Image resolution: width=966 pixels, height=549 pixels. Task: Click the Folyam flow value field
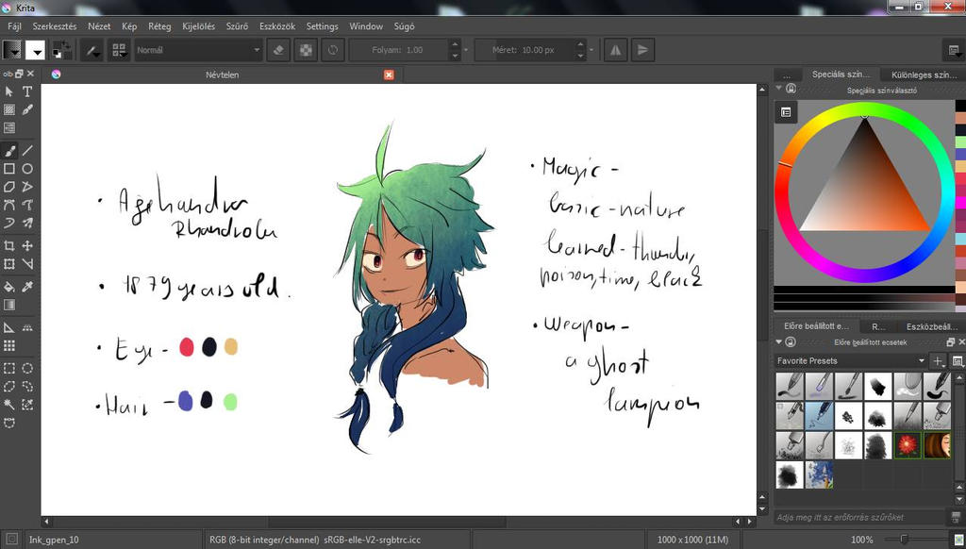pos(399,50)
